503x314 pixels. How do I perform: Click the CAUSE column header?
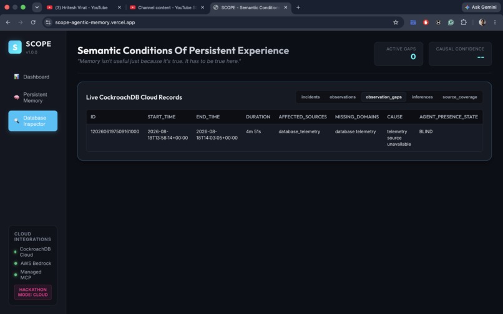pos(394,117)
